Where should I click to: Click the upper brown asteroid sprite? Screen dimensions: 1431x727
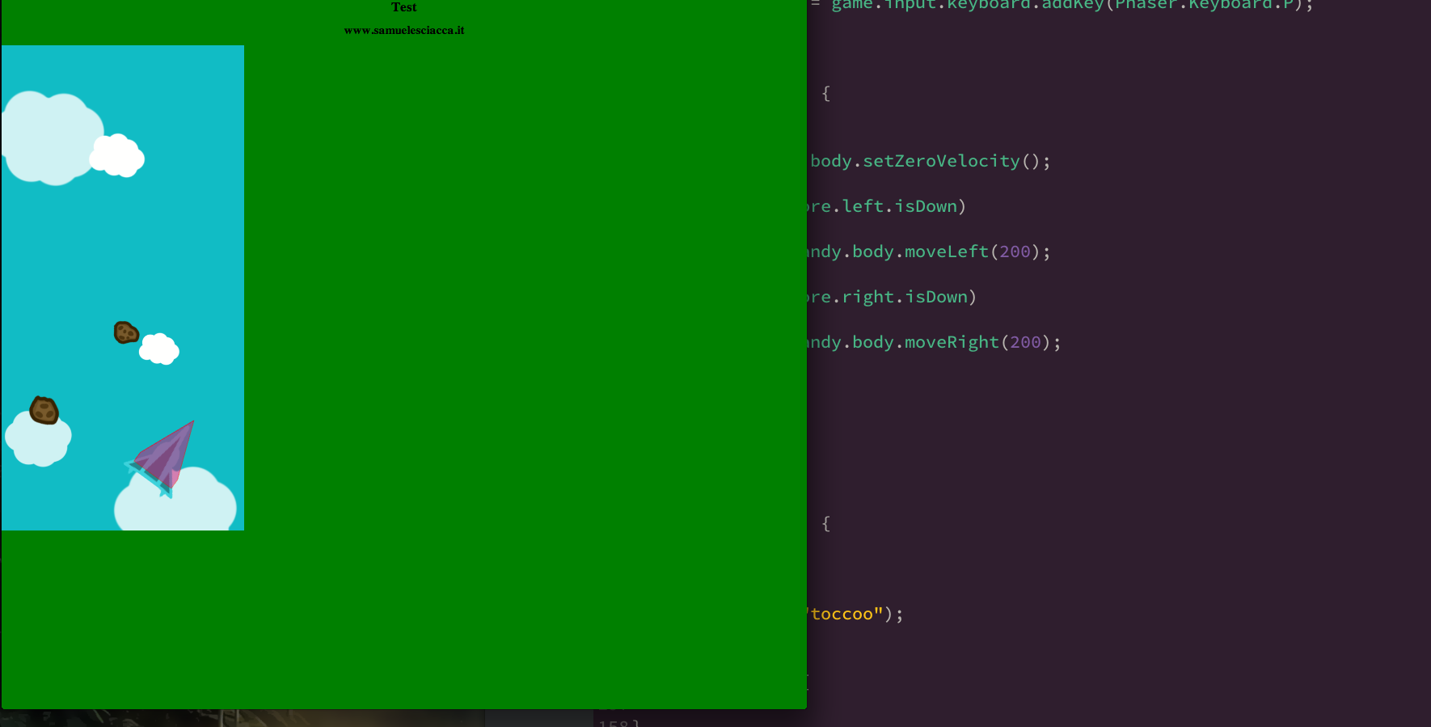(126, 332)
